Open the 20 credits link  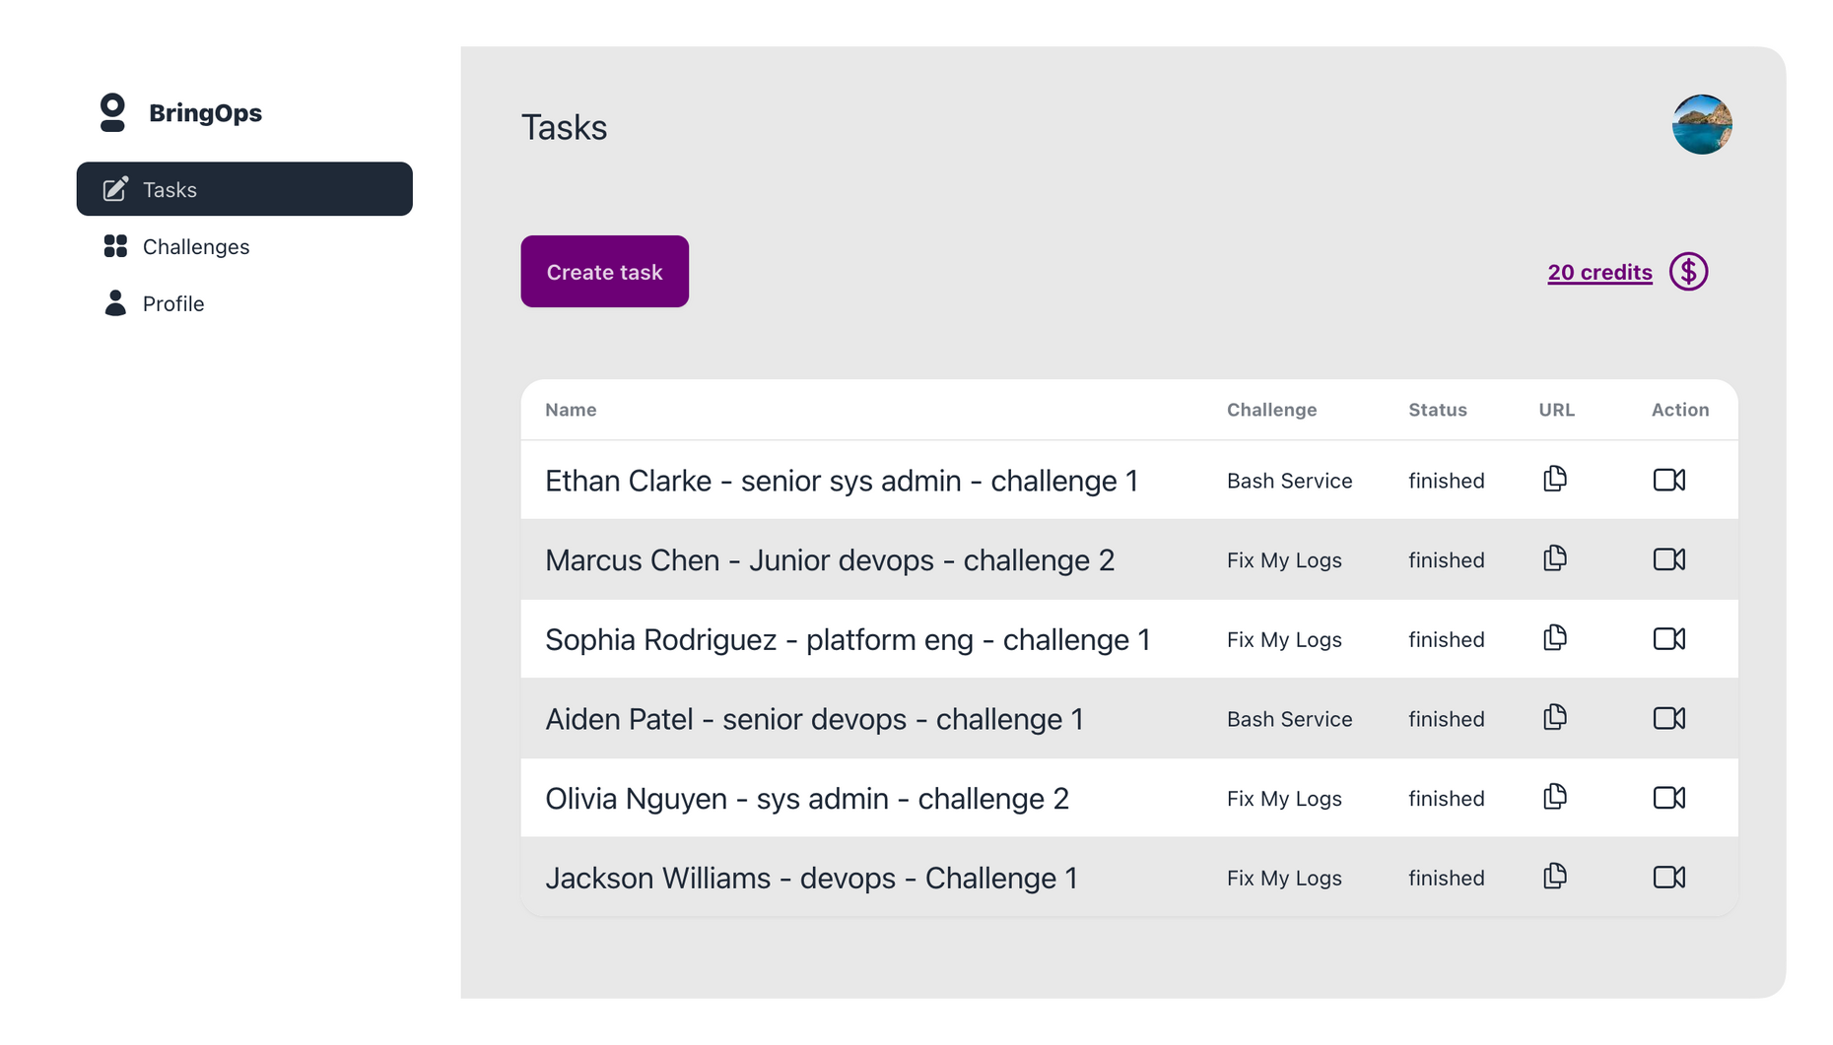point(1599,273)
